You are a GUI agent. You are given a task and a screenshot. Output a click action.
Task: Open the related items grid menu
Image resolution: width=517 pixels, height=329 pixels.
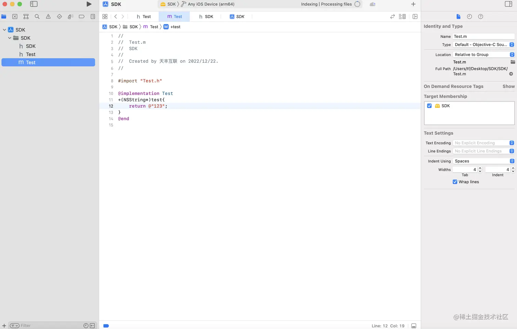click(105, 16)
